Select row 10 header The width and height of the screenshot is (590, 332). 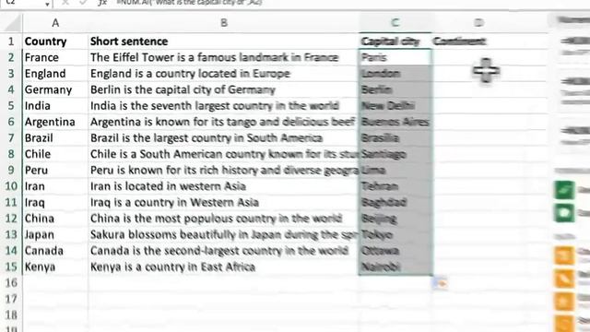pyautogui.click(x=11, y=186)
